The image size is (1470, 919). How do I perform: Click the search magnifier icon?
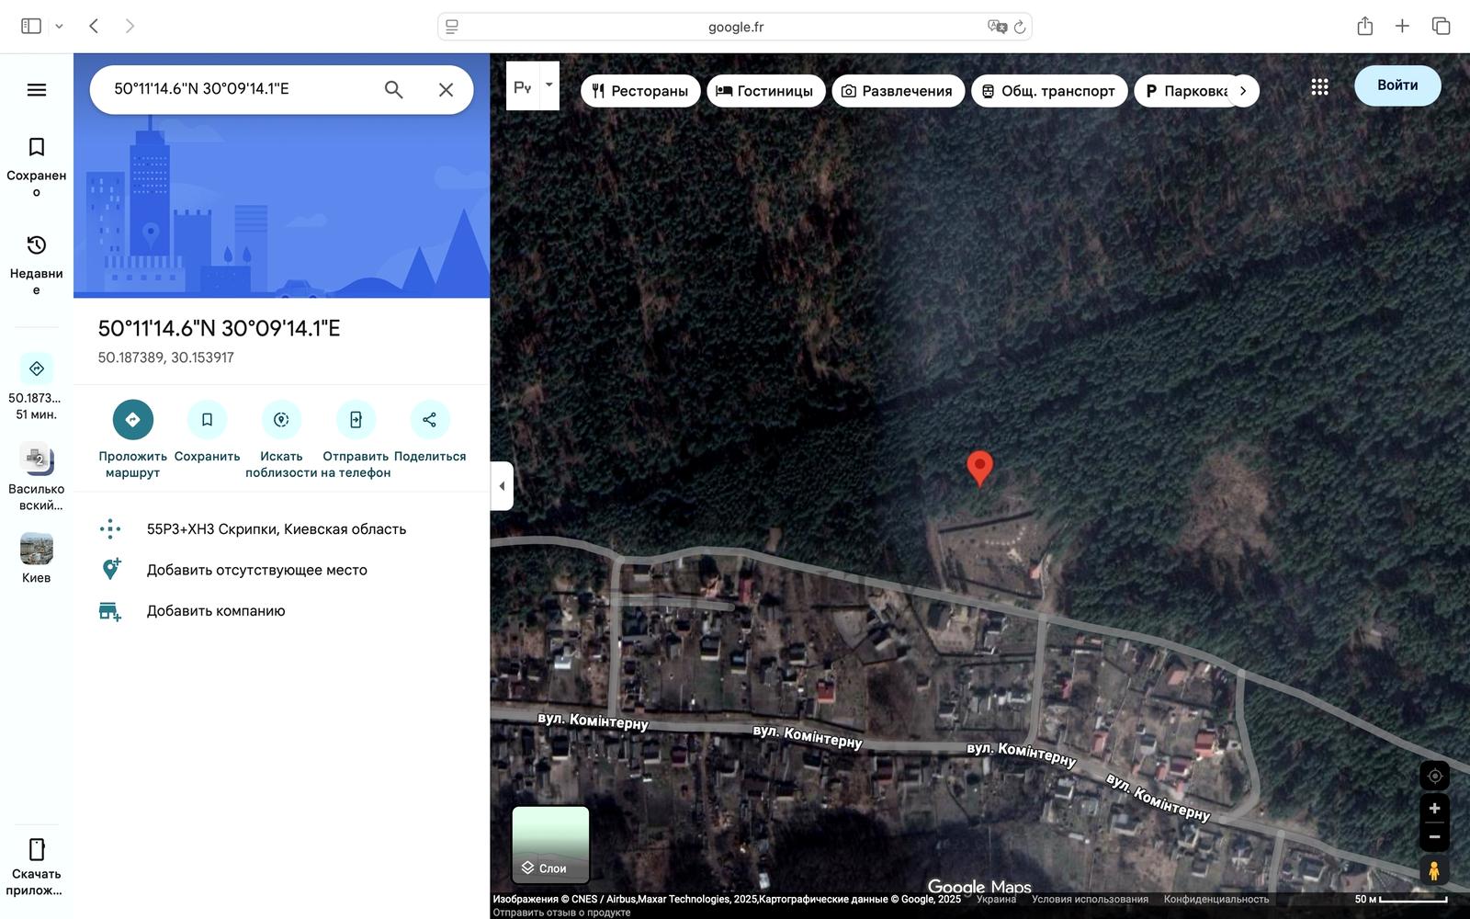click(393, 89)
